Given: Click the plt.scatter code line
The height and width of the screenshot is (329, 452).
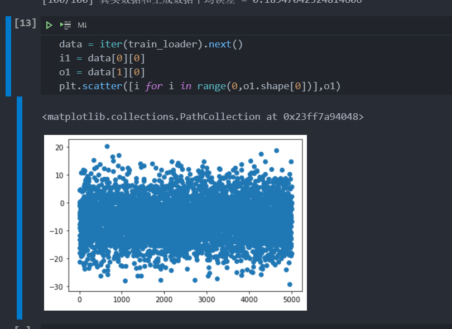Looking at the screenshot, I should [200, 86].
